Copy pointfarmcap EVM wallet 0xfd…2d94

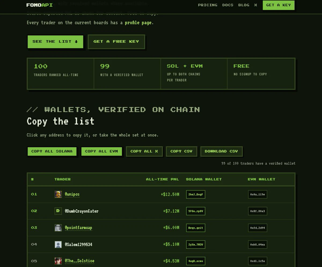point(258,228)
